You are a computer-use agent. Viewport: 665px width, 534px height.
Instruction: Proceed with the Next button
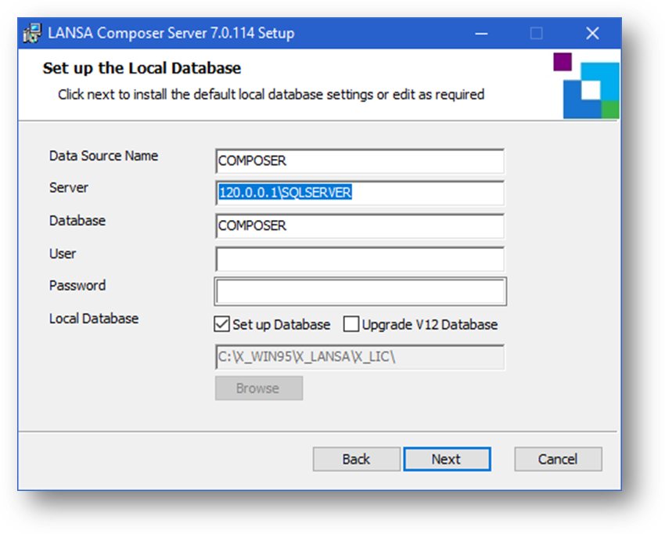(x=447, y=459)
